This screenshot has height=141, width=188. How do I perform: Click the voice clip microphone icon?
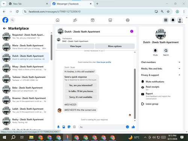(58, 127)
